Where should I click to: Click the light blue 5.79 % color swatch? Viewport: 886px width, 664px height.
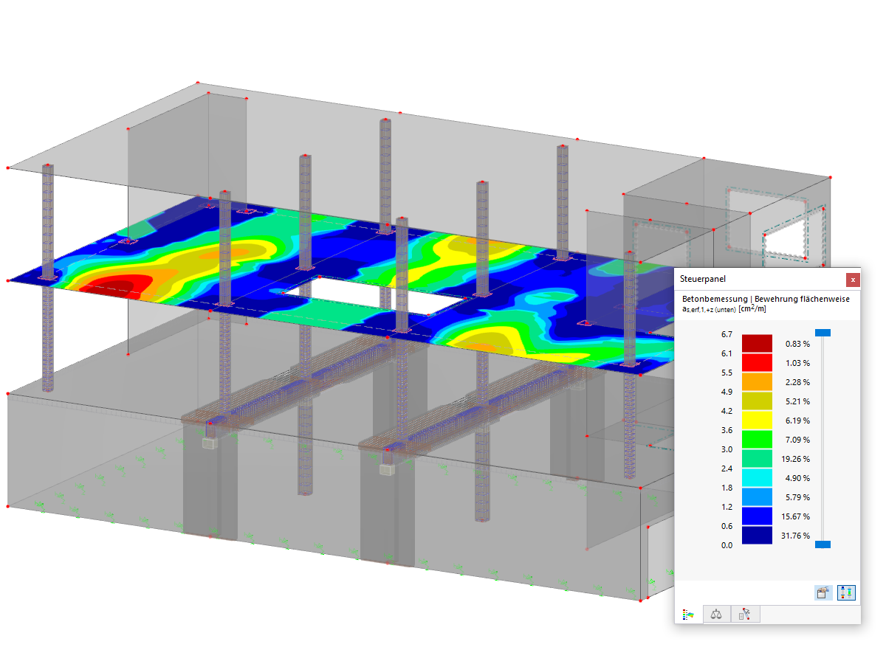(x=757, y=497)
